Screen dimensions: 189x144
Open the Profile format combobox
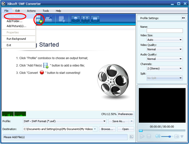click(x=65, y=121)
